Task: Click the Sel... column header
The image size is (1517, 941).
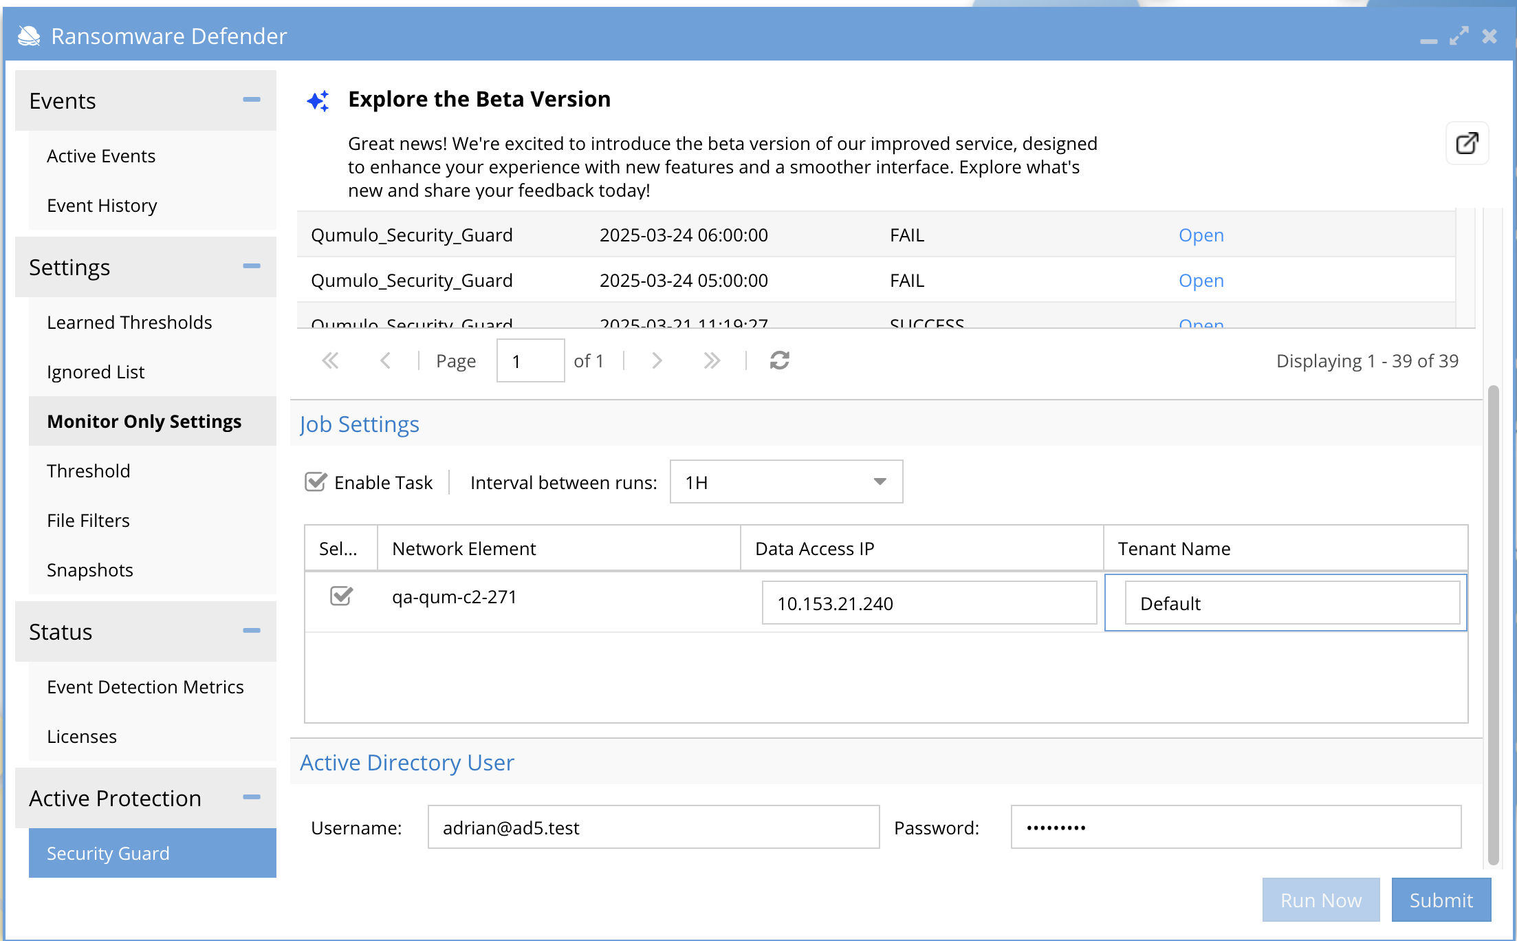Action: coord(341,548)
